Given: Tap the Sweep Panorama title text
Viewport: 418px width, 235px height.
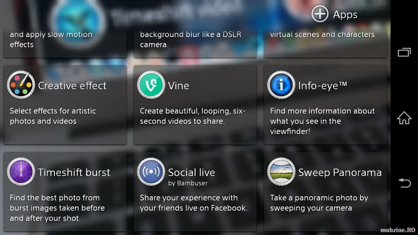Looking at the screenshot, I should 340,173.
